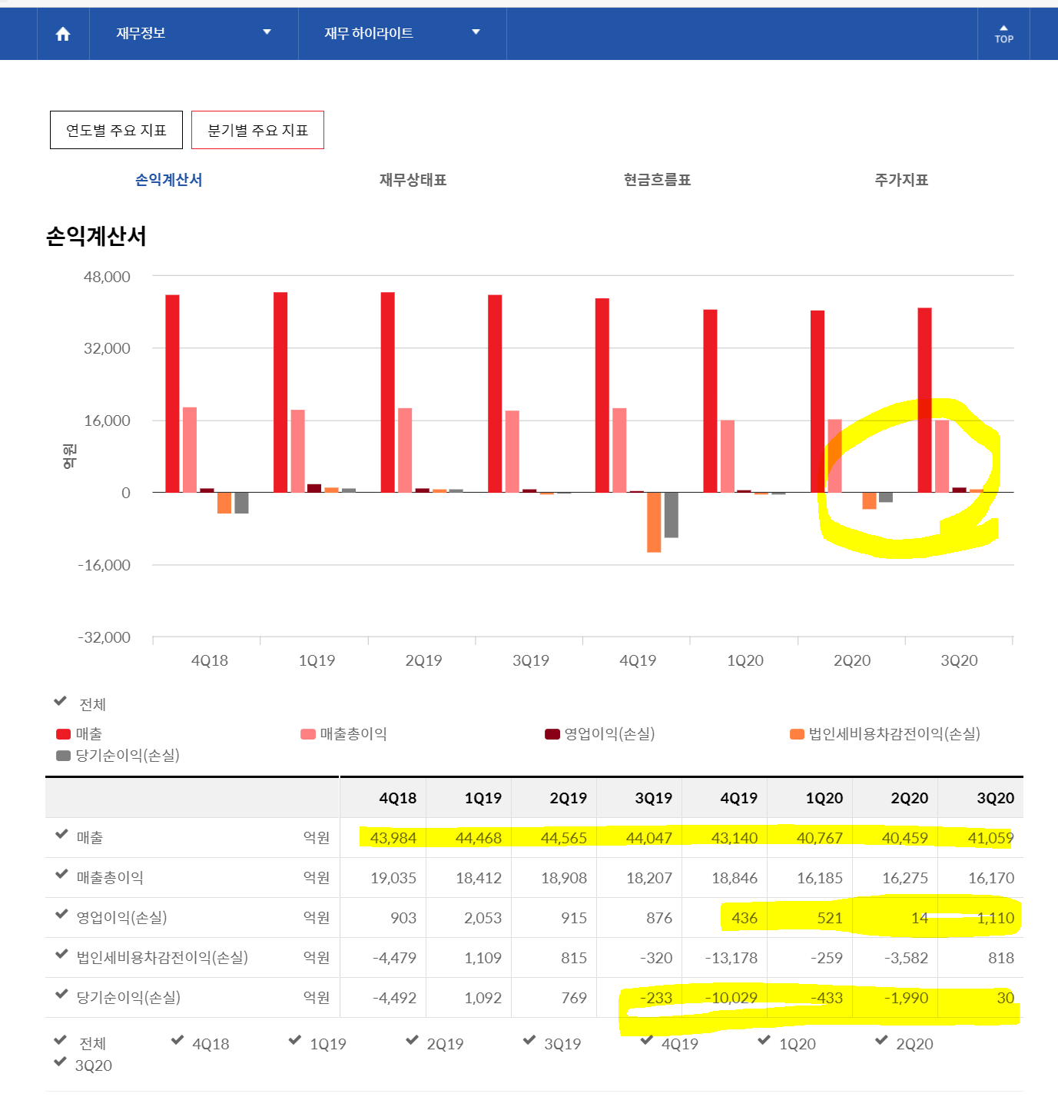Toggle the 영업이익(손실) row checkmark
Viewport: 1058px width, 1097px height.
[61, 914]
